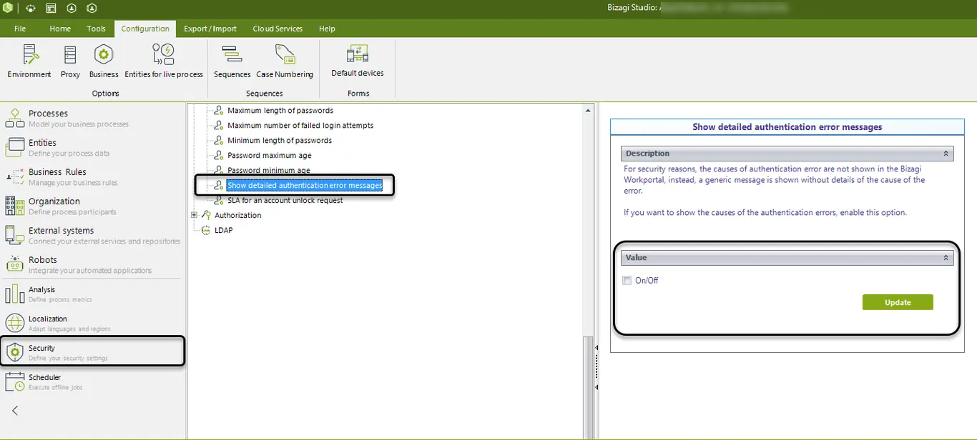Open Business Rules module
This screenshot has height=440, width=977.
coord(93,176)
